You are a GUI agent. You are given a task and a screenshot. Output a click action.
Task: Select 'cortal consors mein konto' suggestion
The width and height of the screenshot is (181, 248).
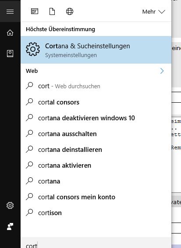[96, 197]
